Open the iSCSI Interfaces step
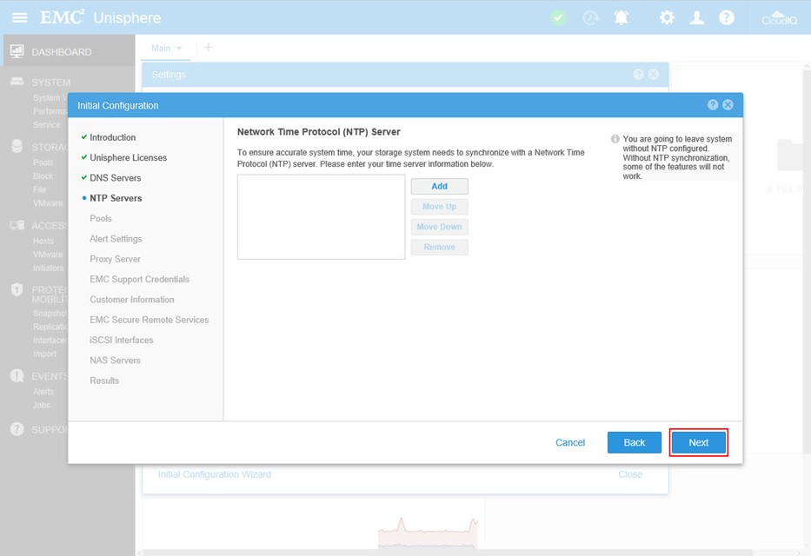Image resolution: width=811 pixels, height=556 pixels. 122,340
